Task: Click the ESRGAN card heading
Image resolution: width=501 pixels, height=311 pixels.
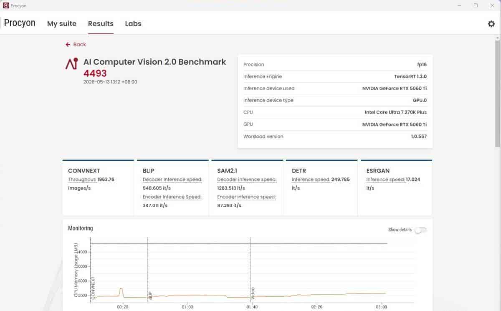Action: (378, 171)
